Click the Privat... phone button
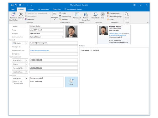The height and width of the screenshot is (118, 158). (18, 64)
